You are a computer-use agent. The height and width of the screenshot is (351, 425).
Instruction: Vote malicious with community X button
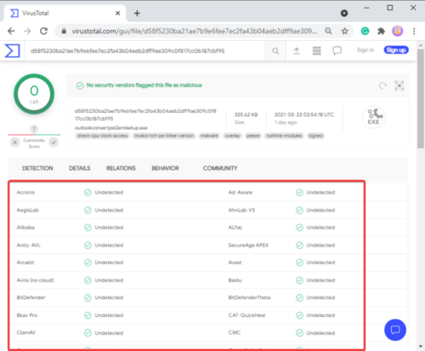coord(15,142)
